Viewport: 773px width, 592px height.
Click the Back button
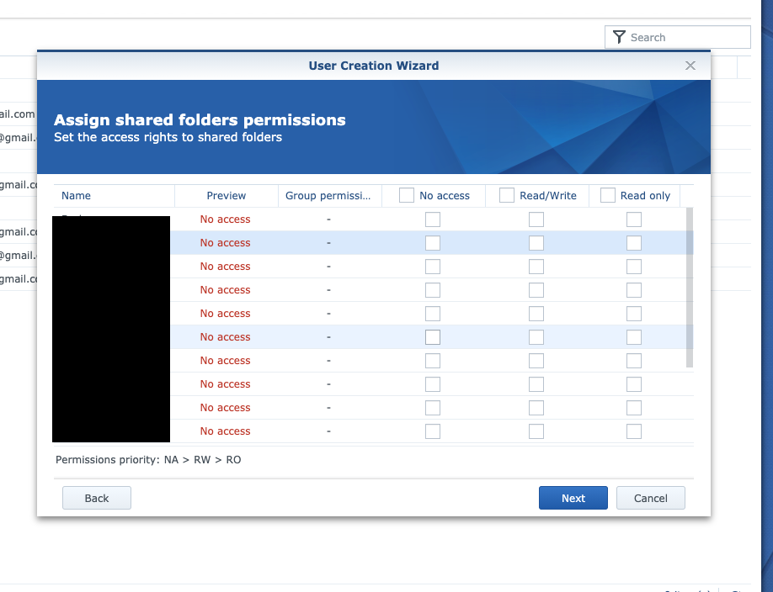96,498
